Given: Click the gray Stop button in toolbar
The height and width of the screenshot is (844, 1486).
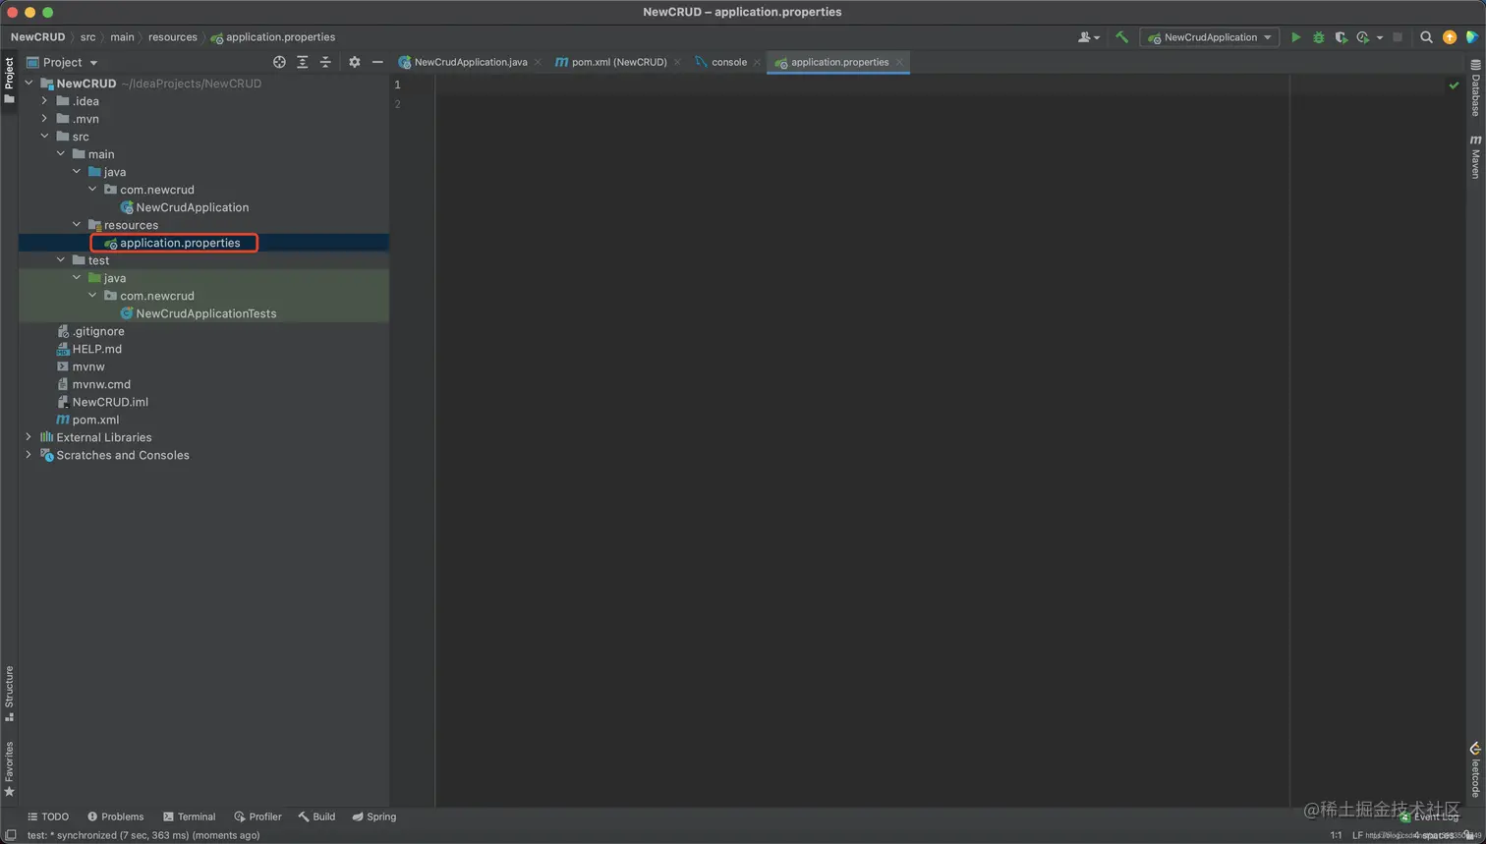Looking at the screenshot, I should point(1398,37).
